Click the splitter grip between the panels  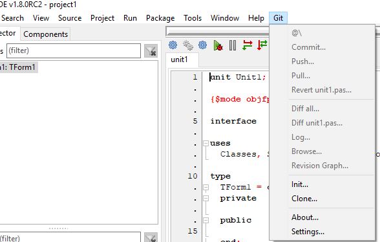[58, 228]
